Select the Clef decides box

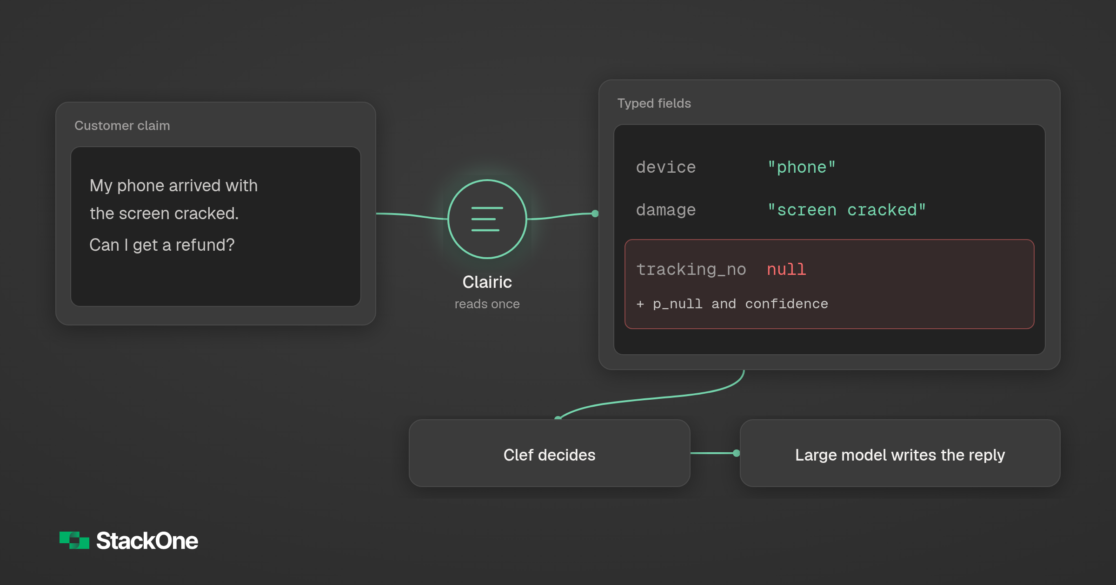pos(549,454)
